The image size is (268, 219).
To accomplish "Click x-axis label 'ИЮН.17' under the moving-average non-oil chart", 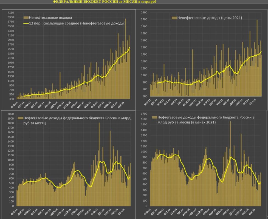I will coord(60,105).
